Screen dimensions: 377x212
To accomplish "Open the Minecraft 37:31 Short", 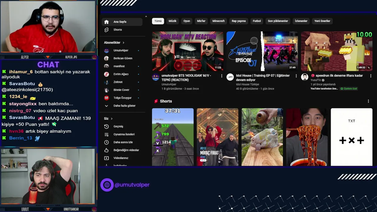I will click(x=173, y=137).
